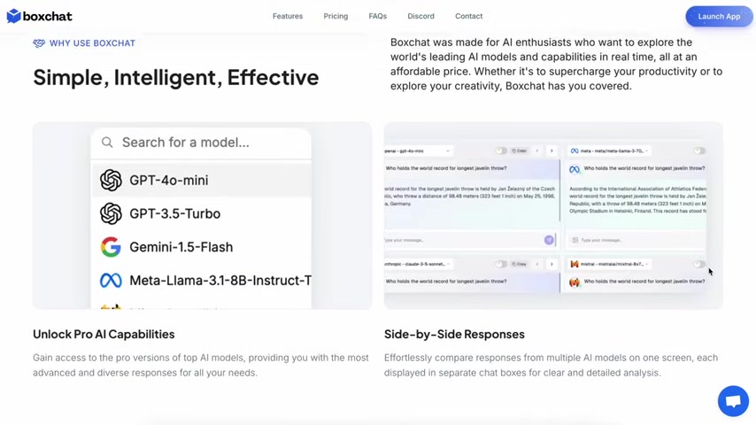Click the boxchat wordmark text

(x=47, y=17)
